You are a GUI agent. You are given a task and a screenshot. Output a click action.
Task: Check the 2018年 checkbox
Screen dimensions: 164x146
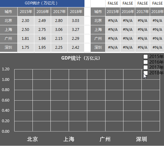(145, 73)
